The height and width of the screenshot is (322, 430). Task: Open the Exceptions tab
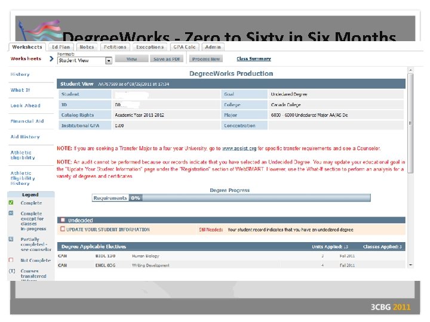click(x=150, y=47)
